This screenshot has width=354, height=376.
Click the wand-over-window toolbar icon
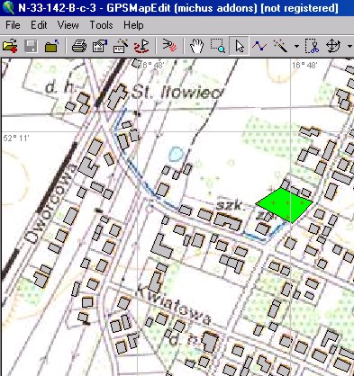click(121, 46)
